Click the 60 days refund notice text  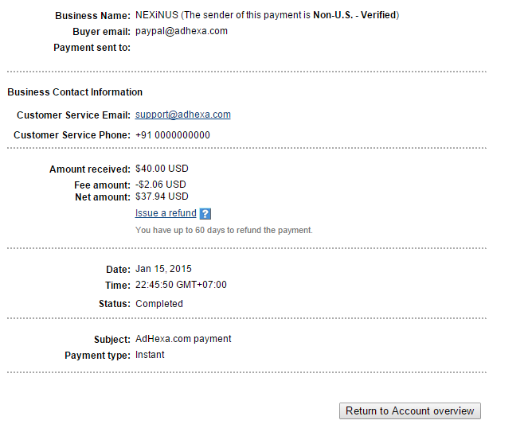click(224, 230)
